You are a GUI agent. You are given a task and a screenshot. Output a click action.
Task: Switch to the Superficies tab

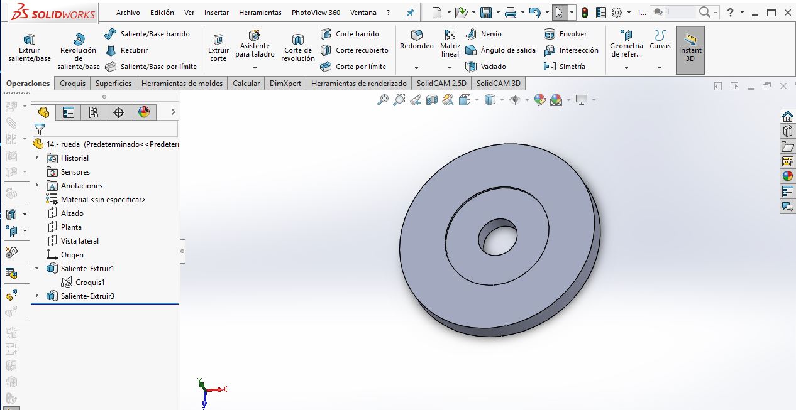114,83
